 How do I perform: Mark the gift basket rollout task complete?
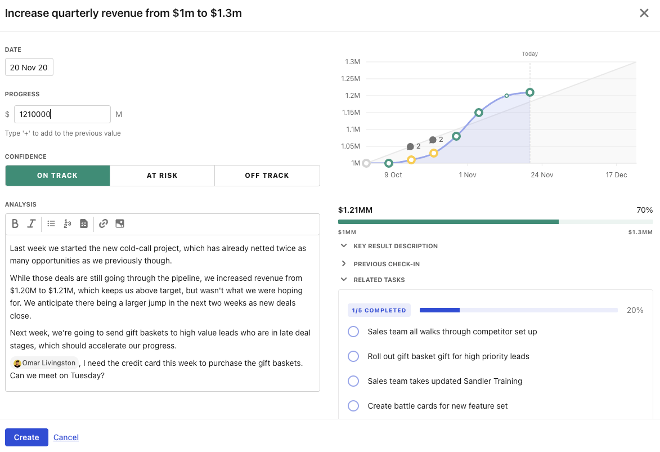click(353, 356)
